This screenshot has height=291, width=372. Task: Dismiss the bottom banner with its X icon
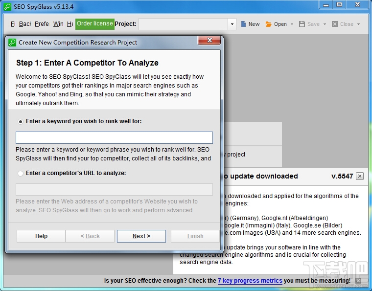[x=358, y=281]
